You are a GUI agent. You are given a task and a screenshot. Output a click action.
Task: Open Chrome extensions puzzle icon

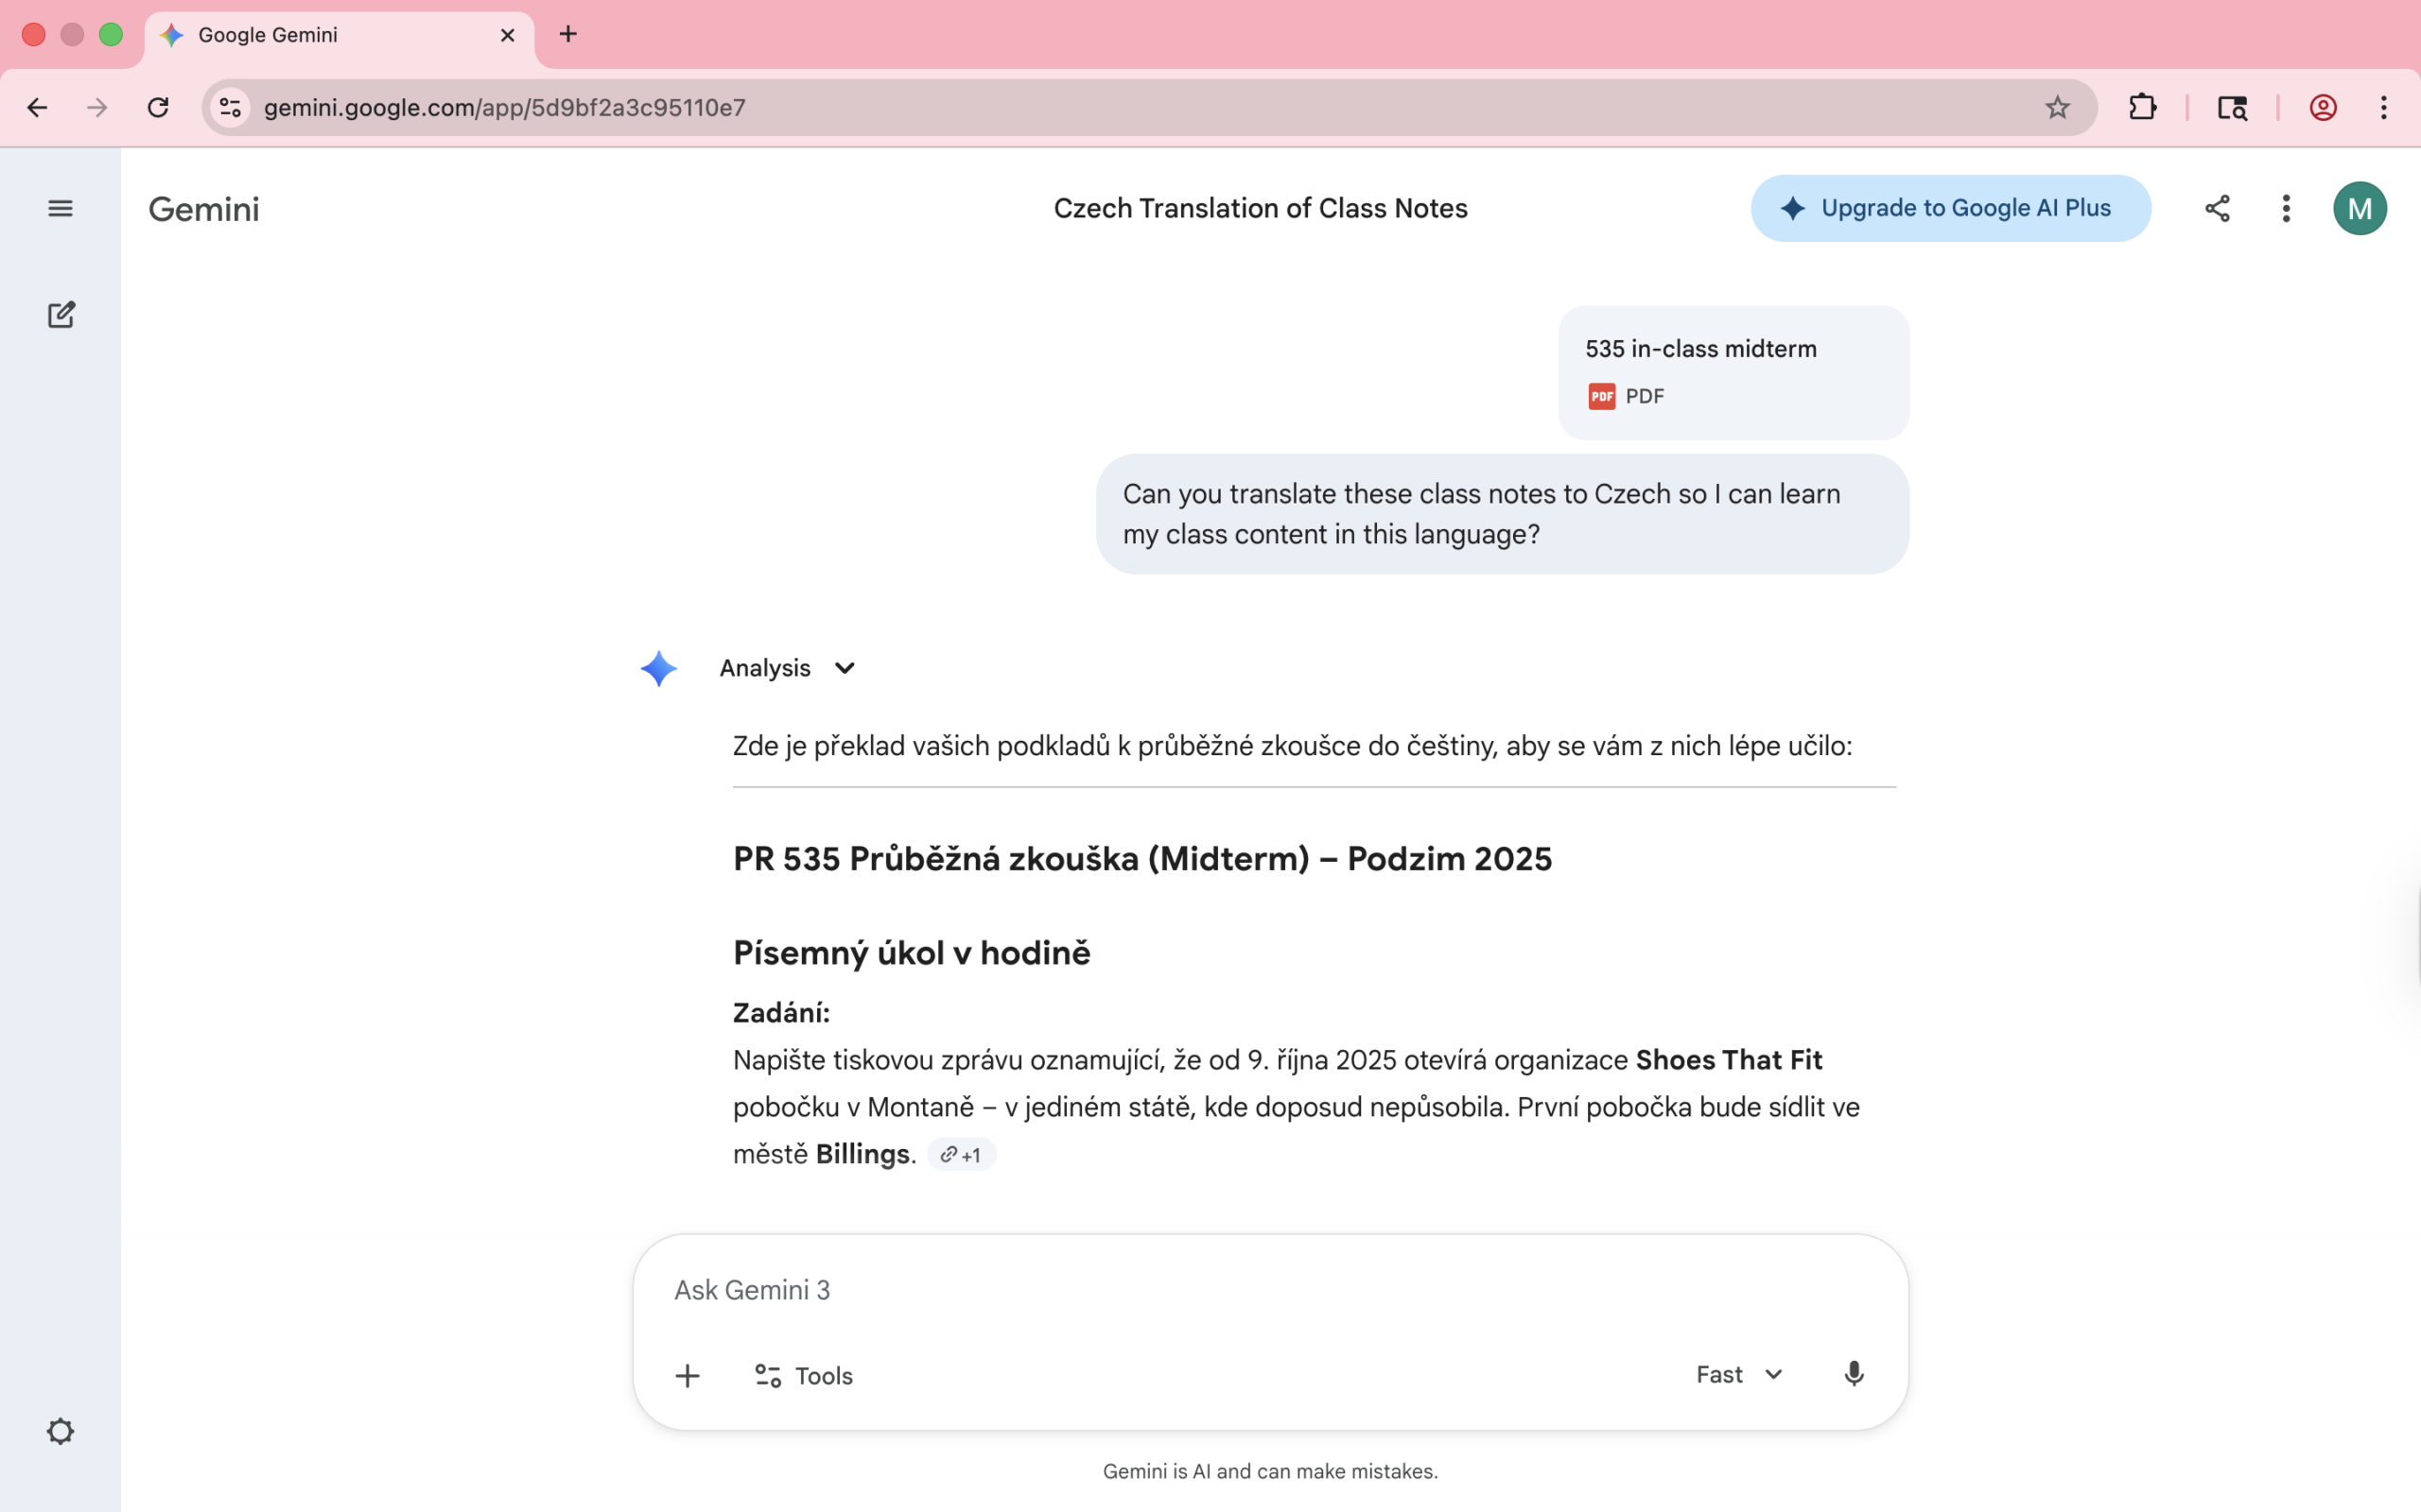coord(2142,107)
